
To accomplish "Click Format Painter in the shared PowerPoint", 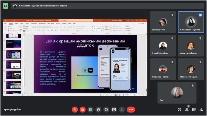I will tap(12, 31).
